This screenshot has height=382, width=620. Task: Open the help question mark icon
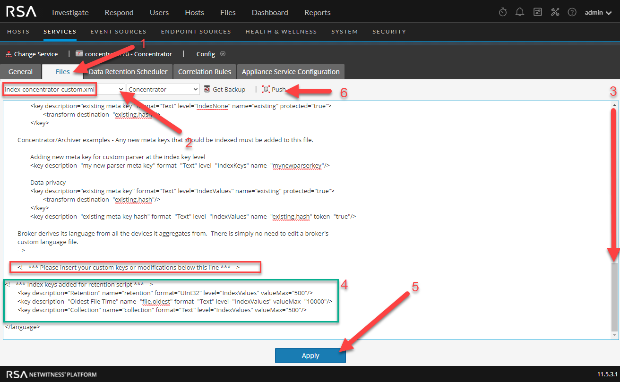coord(572,12)
